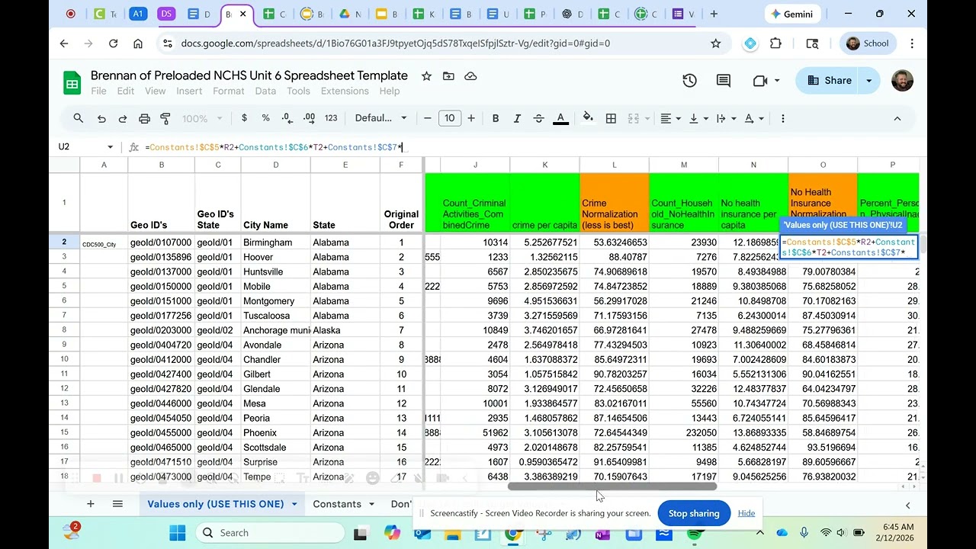Select cell containing Birmingham
The image size is (976, 549).
coord(276,242)
